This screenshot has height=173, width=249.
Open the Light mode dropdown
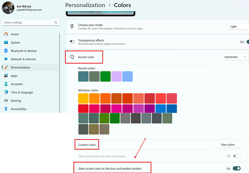click(238, 26)
